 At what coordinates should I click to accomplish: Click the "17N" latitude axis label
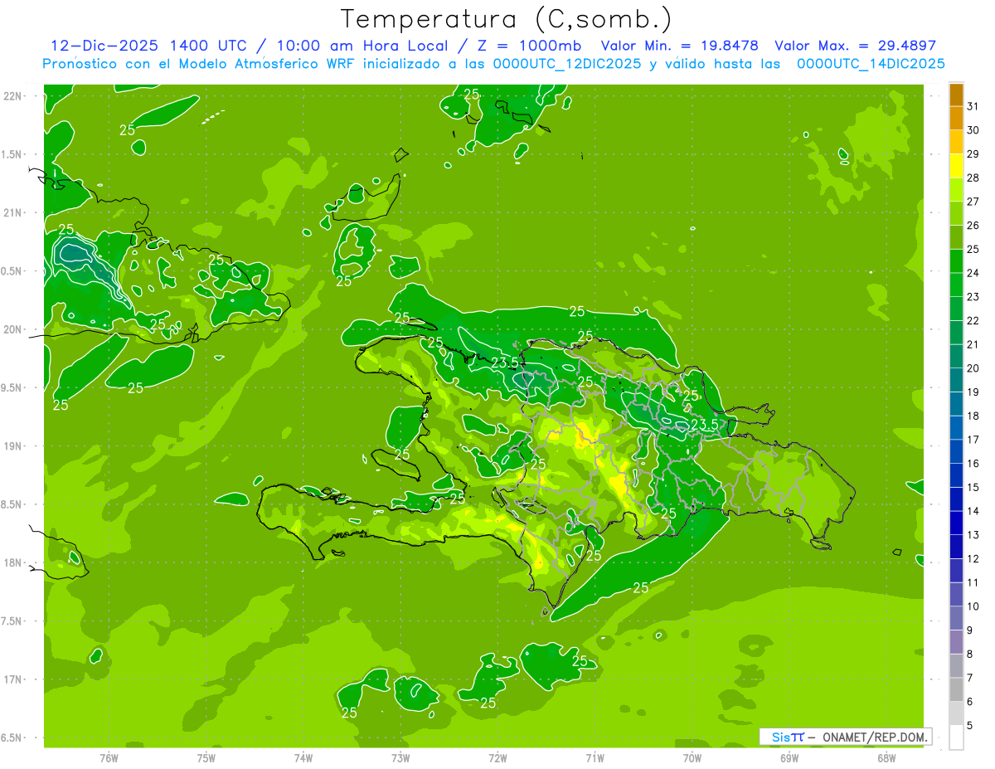(13, 679)
